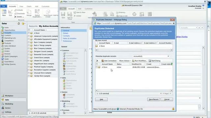The width and height of the screenshot is (211, 118).
Task: Collapse the Marketing section in the Related pane
Action: [61, 101]
